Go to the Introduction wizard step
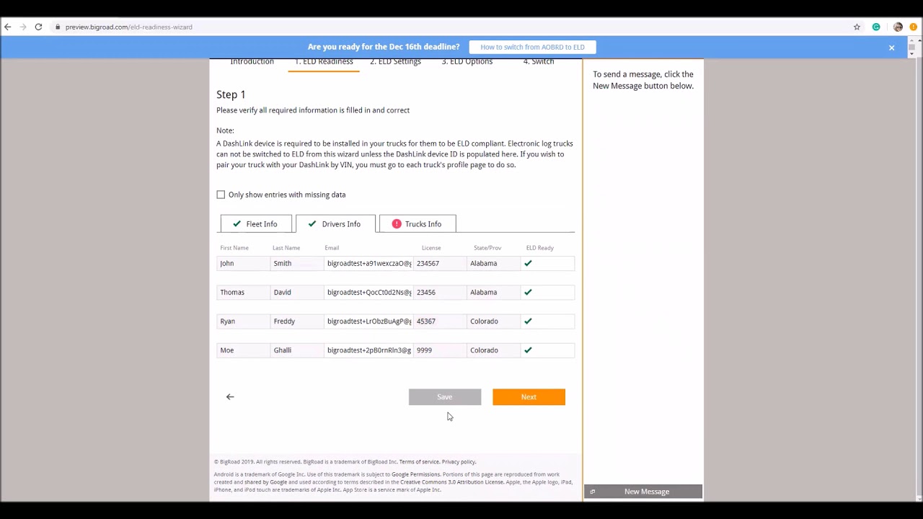 [252, 62]
